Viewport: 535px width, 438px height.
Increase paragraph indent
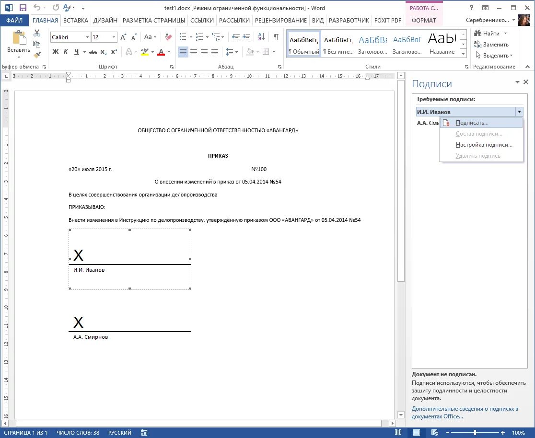[246, 37]
